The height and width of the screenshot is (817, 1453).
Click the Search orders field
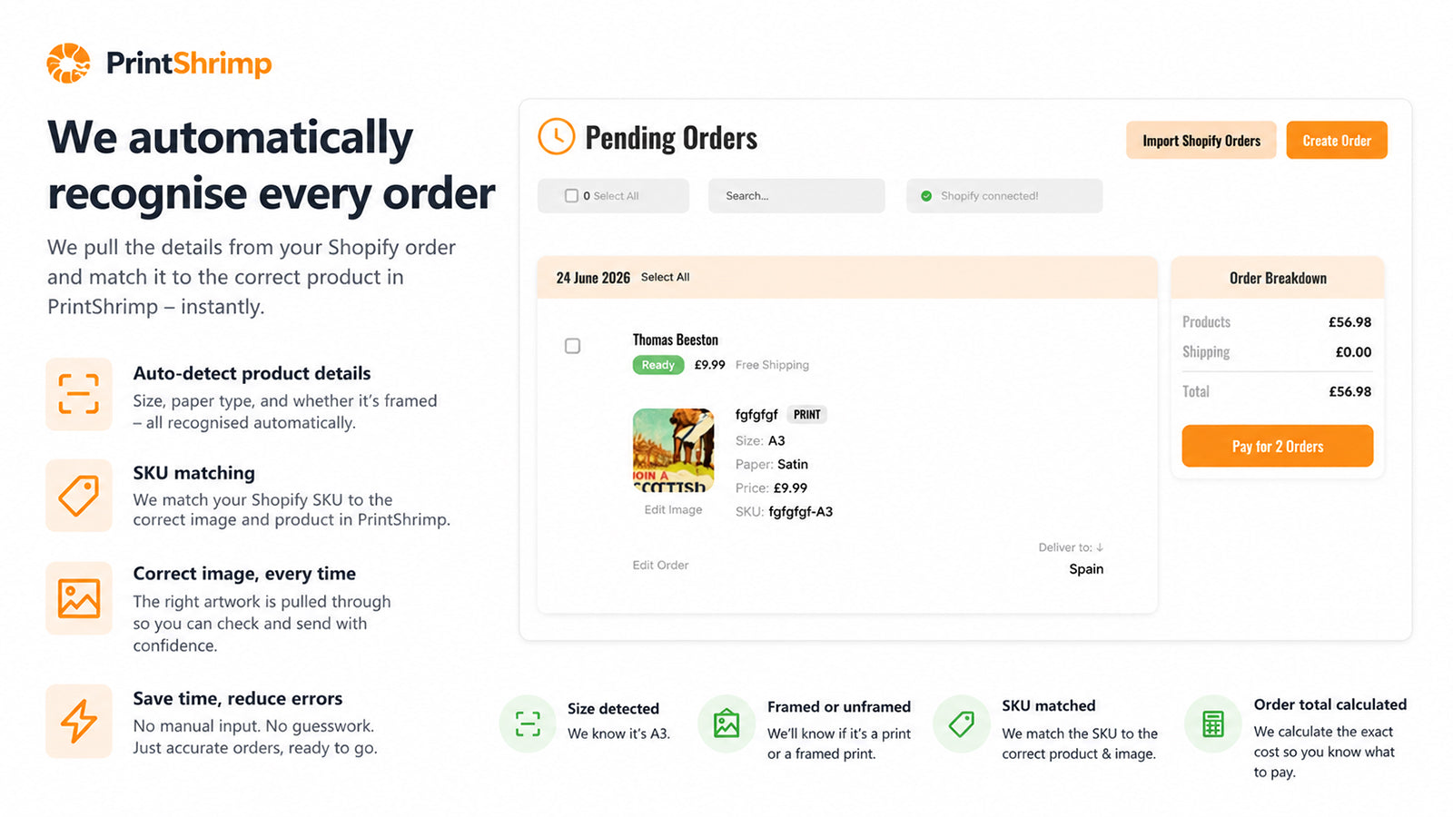[x=796, y=195]
